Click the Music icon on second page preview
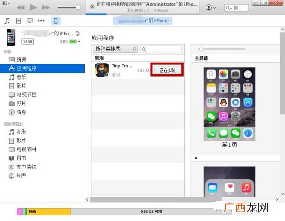 point(246,187)
